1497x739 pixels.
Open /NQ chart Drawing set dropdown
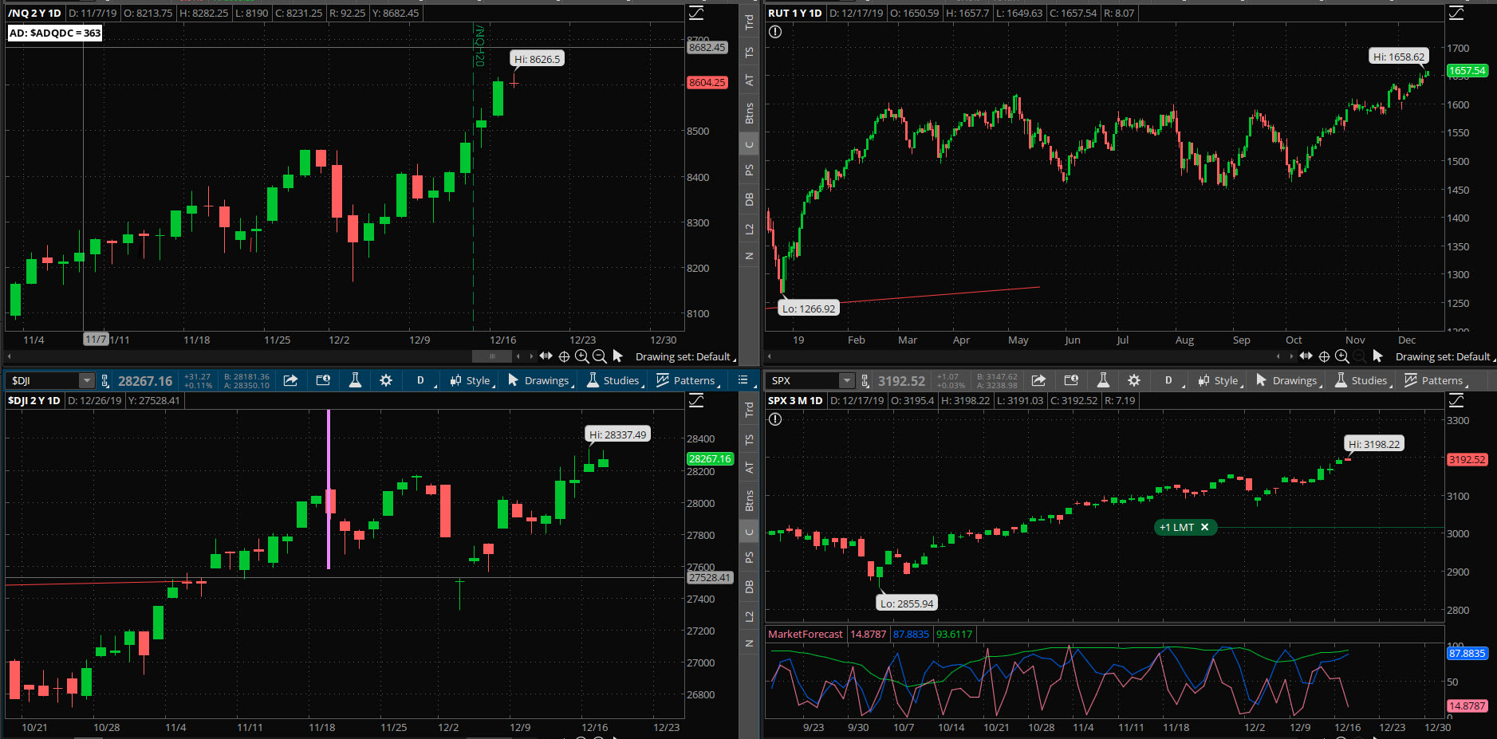pos(685,356)
